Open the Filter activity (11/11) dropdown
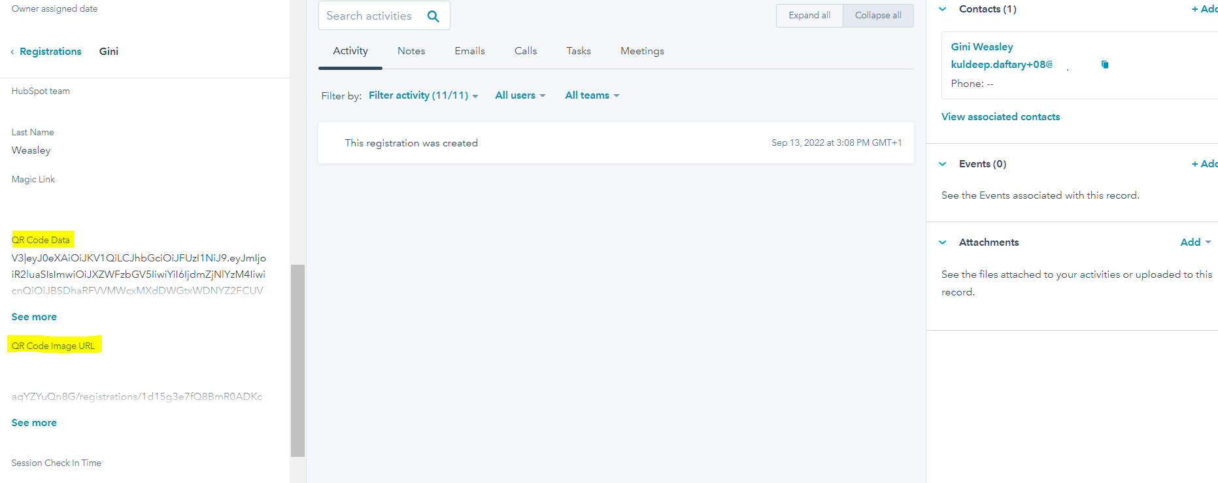 point(423,95)
